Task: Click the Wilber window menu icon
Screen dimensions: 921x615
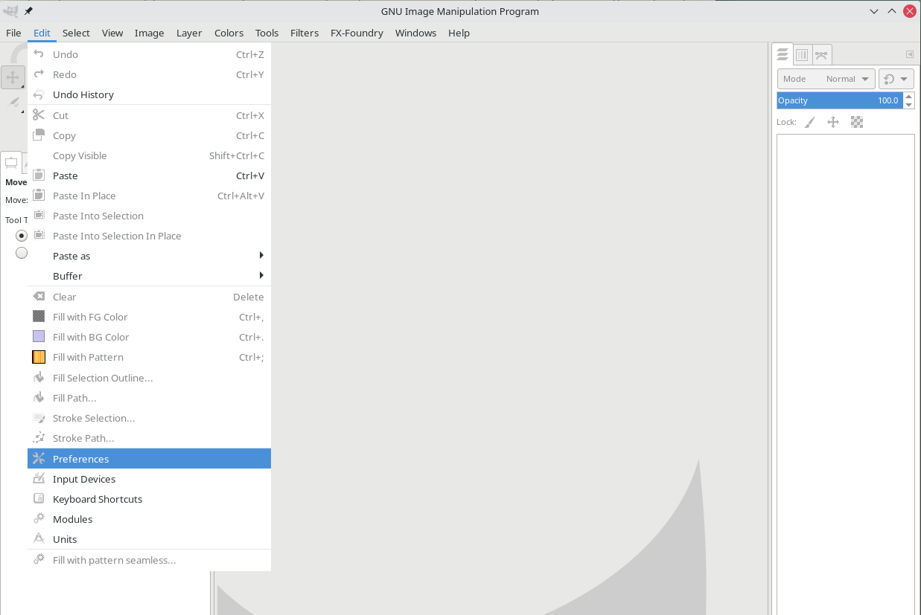Action: tap(10, 11)
